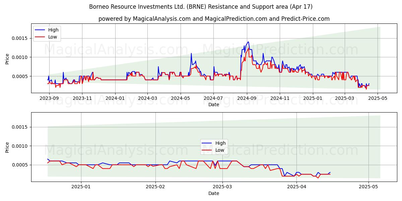Click the '2023-09' label on the top x-axis

[49, 98]
